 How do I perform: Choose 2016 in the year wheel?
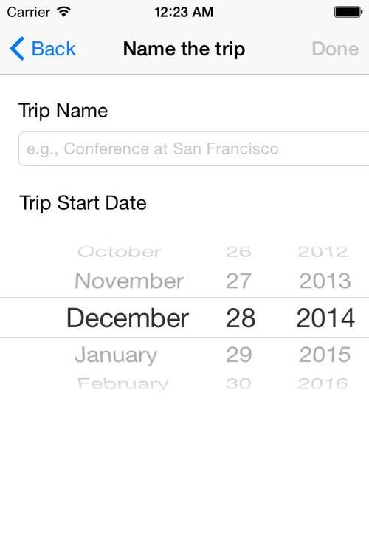(x=323, y=383)
